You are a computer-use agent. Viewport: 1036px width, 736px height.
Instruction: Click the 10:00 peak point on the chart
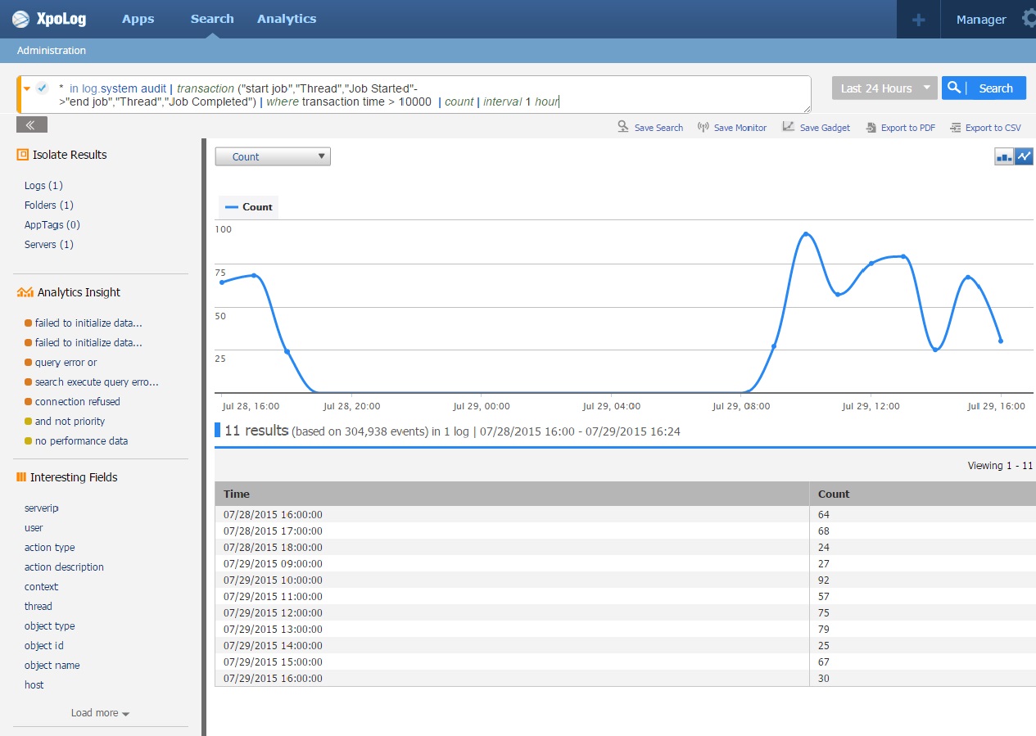click(x=806, y=234)
